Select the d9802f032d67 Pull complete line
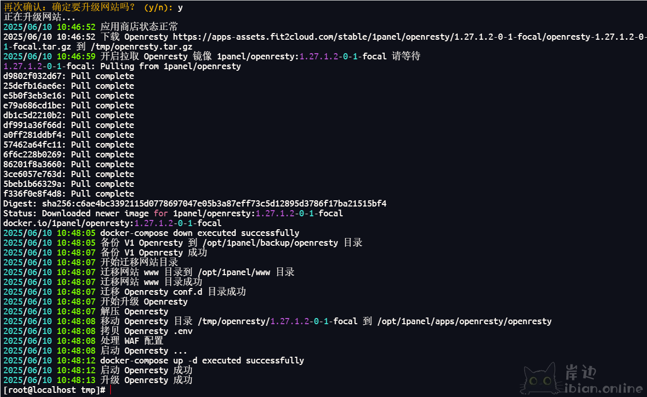Screen dimensions: 647x397 tap(68, 76)
